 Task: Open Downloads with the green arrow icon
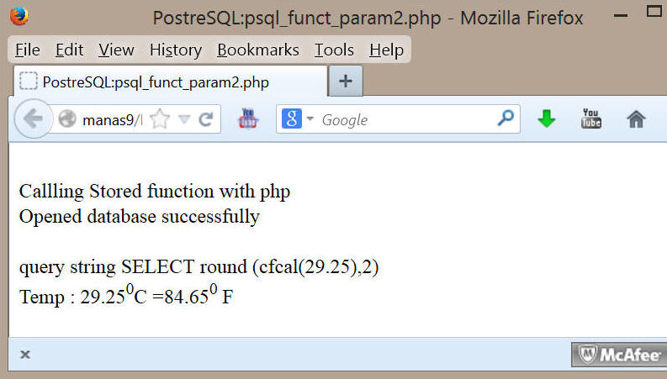pyautogui.click(x=546, y=118)
